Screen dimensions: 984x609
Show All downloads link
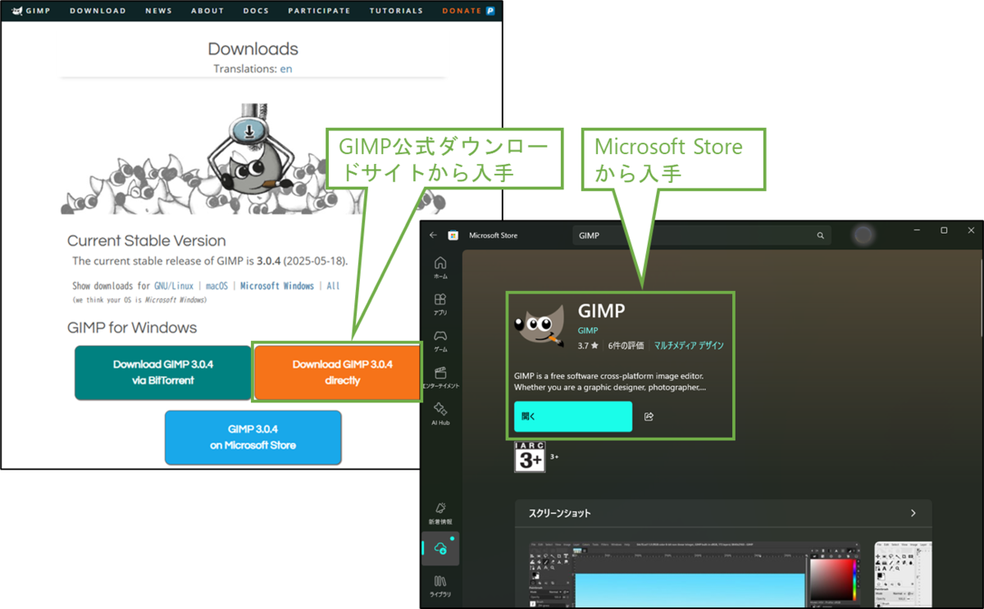[333, 286]
